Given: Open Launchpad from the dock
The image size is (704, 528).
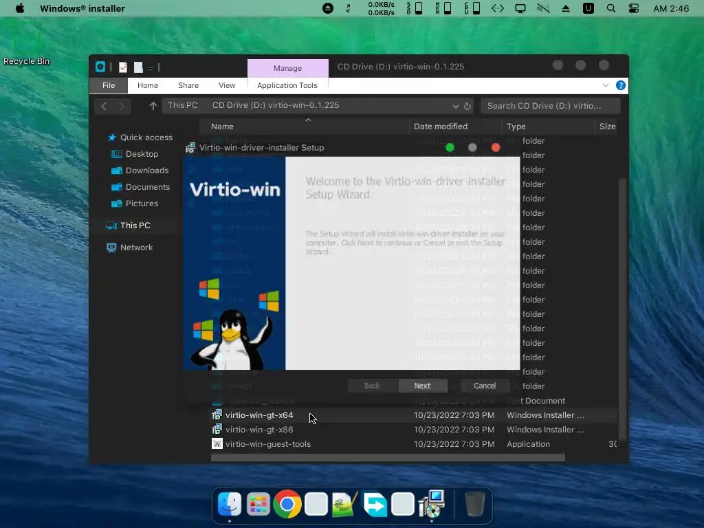Looking at the screenshot, I should pyautogui.click(x=258, y=504).
